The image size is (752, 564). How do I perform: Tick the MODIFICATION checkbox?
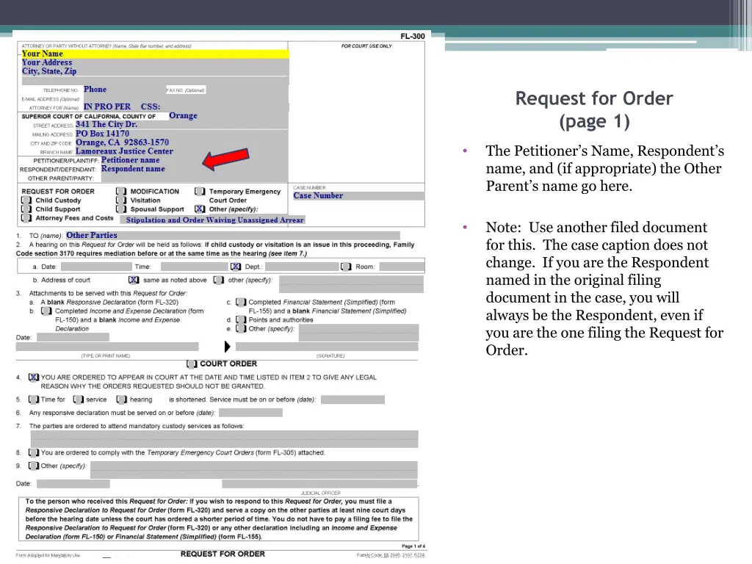click(x=121, y=192)
